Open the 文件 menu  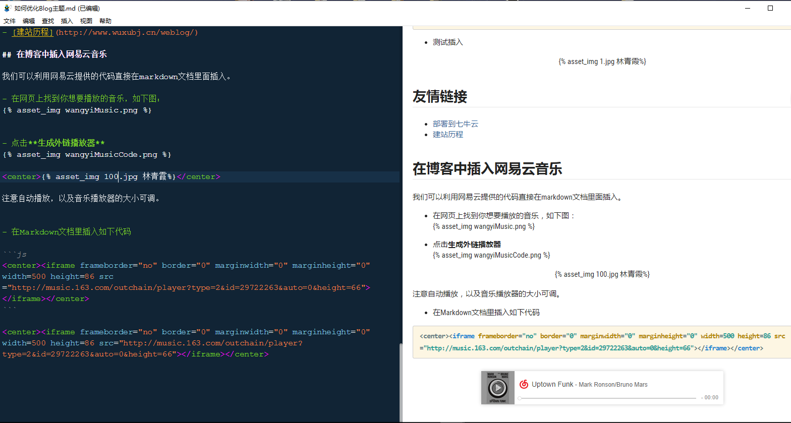(x=10, y=21)
